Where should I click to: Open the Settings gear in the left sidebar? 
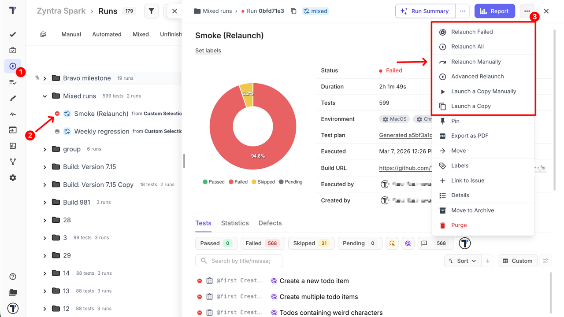tap(13, 178)
